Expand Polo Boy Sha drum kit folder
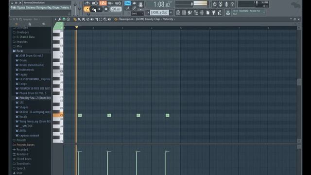Image resolution: width=311 pixels, height=175 pixels. pyautogui.click(x=35, y=98)
